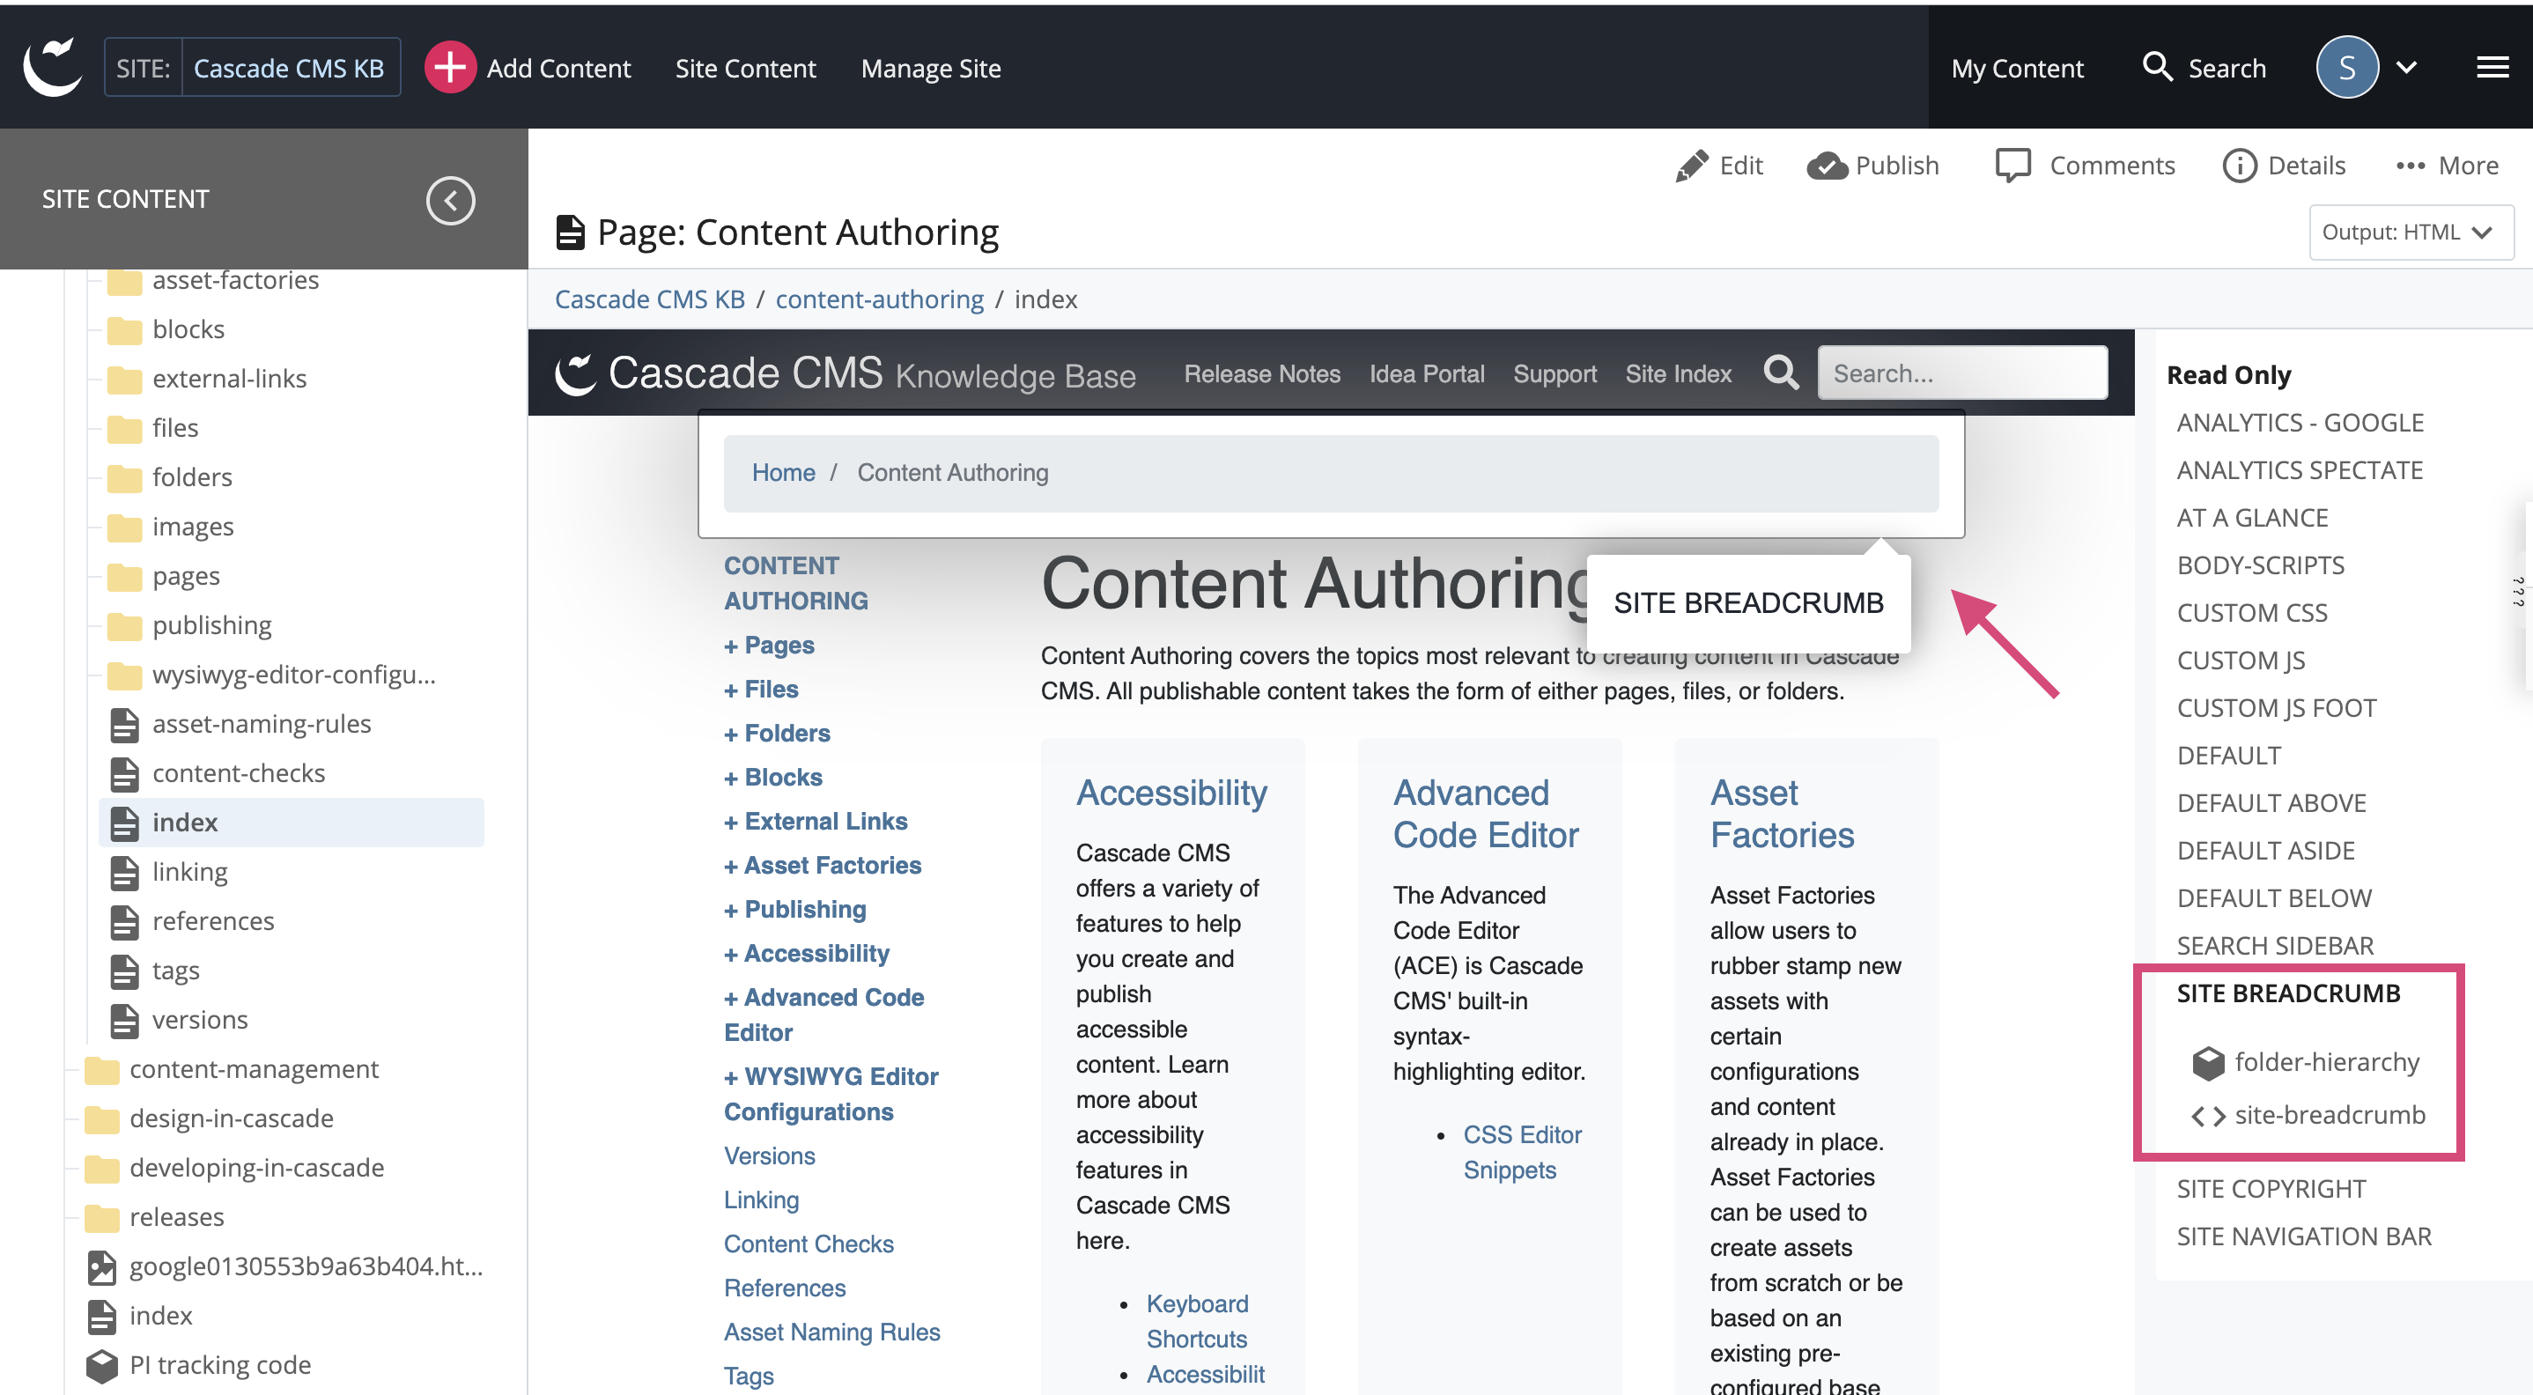The width and height of the screenshot is (2533, 1395).
Task: Click the site-breadcrumb format code icon
Action: (x=2207, y=1116)
